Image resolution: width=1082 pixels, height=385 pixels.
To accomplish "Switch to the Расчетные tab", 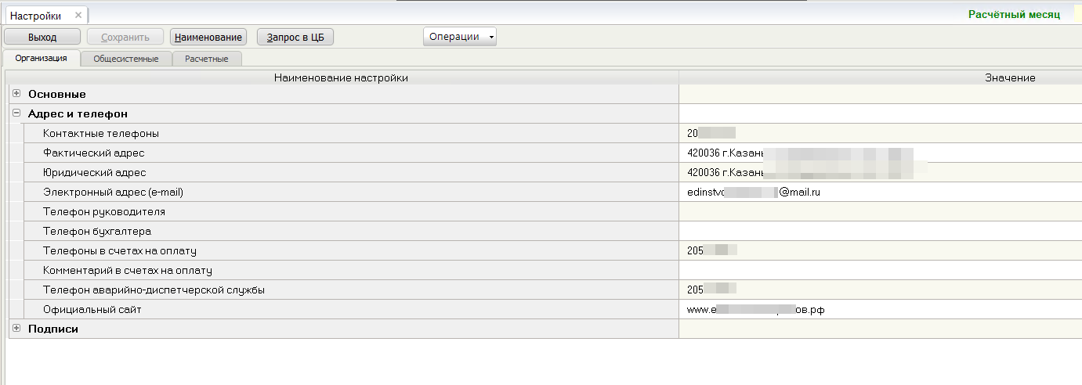I will click(207, 59).
